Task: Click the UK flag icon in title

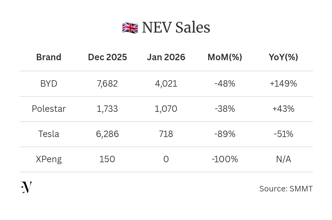Action: 130,28
